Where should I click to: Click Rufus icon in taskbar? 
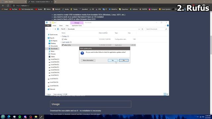click(x=41, y=117)
